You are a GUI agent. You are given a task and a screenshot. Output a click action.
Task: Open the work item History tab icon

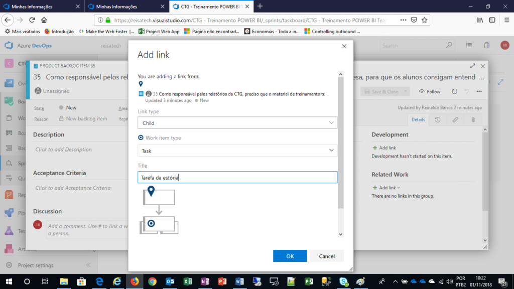(x=438, y=119)
